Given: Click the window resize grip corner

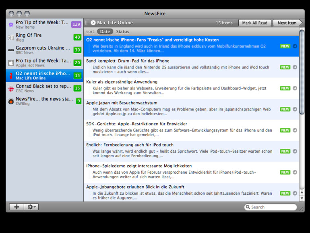Looking at the screenshot, I should [x=302, y=209].
